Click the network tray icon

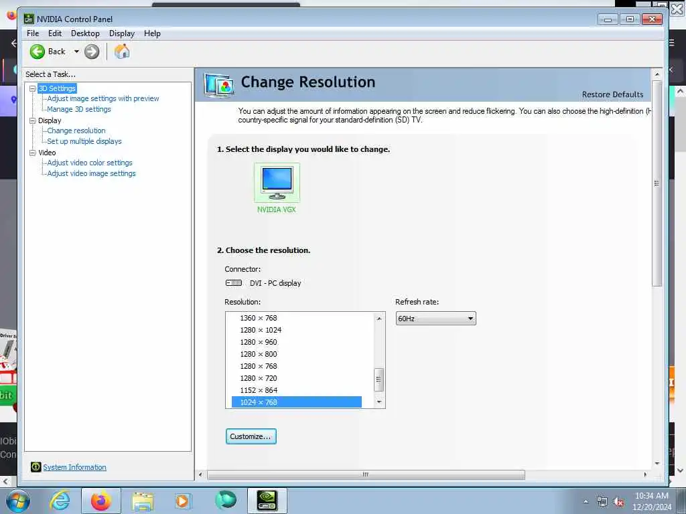point(602,502)
